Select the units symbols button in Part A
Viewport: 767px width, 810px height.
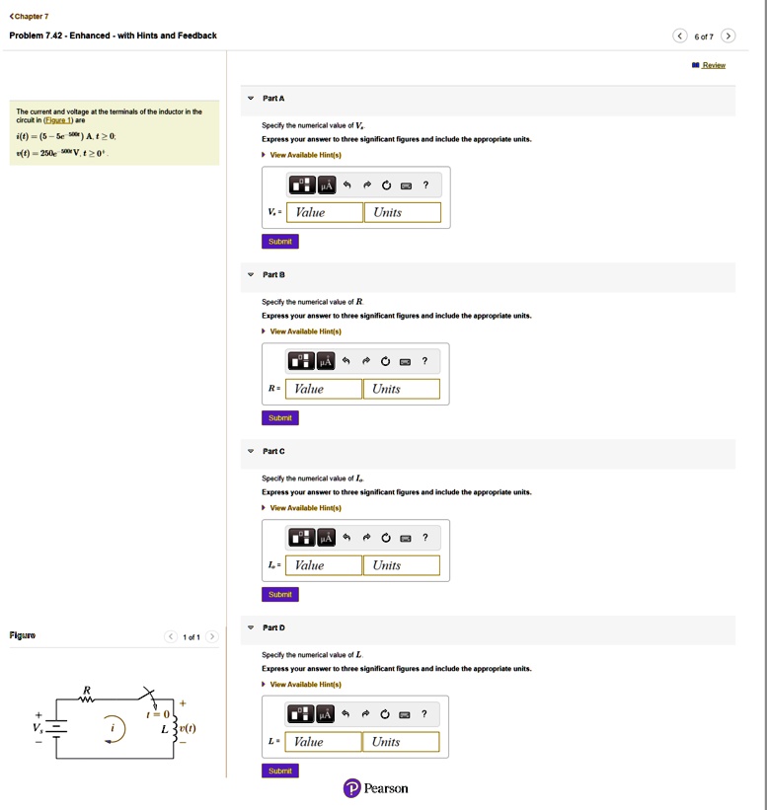pyautogui.click(x=327, y=184)
